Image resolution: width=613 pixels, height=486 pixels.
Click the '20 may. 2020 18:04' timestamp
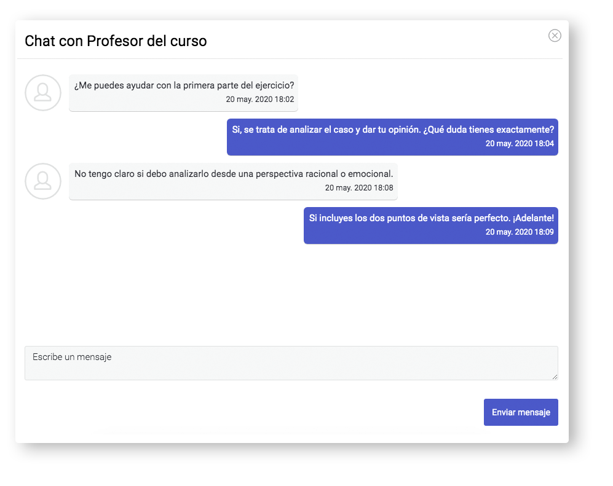[x=520, y=143]
